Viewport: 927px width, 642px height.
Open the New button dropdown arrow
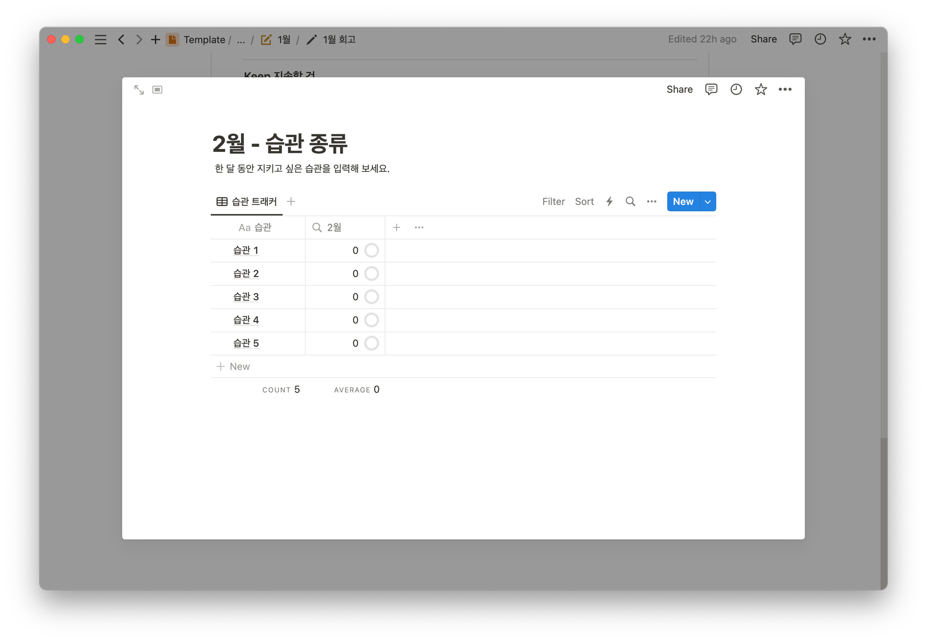pyautogui.click(x=707, y=201)
